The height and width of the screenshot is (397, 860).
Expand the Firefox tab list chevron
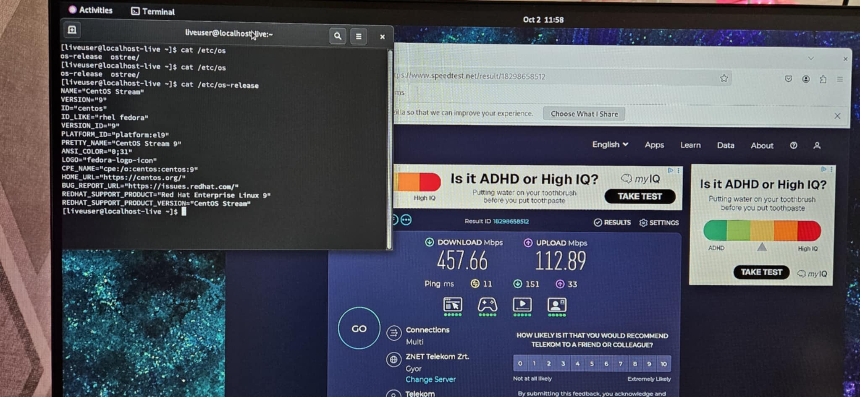click(811, 58)
